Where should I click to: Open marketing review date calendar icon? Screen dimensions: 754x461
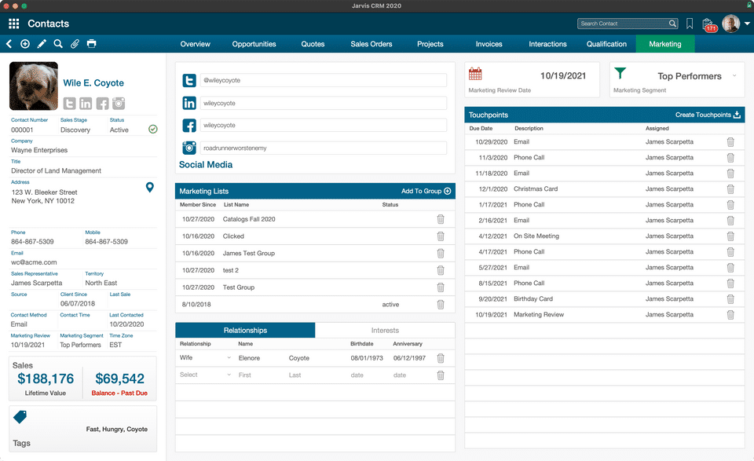(x=475, y=74)
